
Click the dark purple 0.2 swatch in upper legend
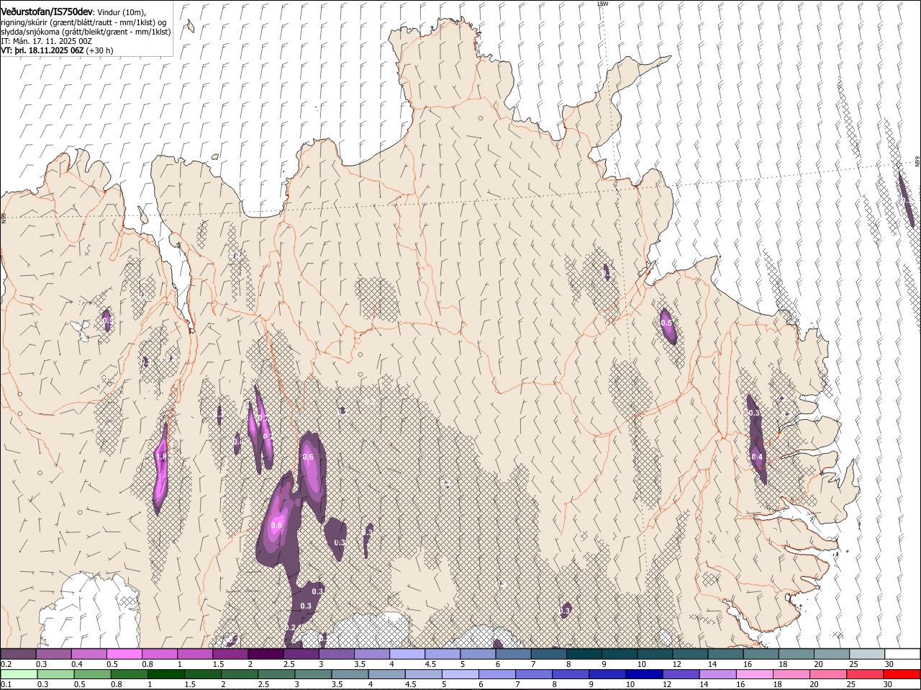click(18, 654)
